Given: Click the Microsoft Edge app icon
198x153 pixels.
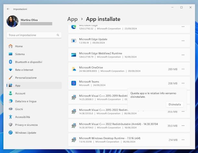Looking at the screenshot, I should [74, 27].
